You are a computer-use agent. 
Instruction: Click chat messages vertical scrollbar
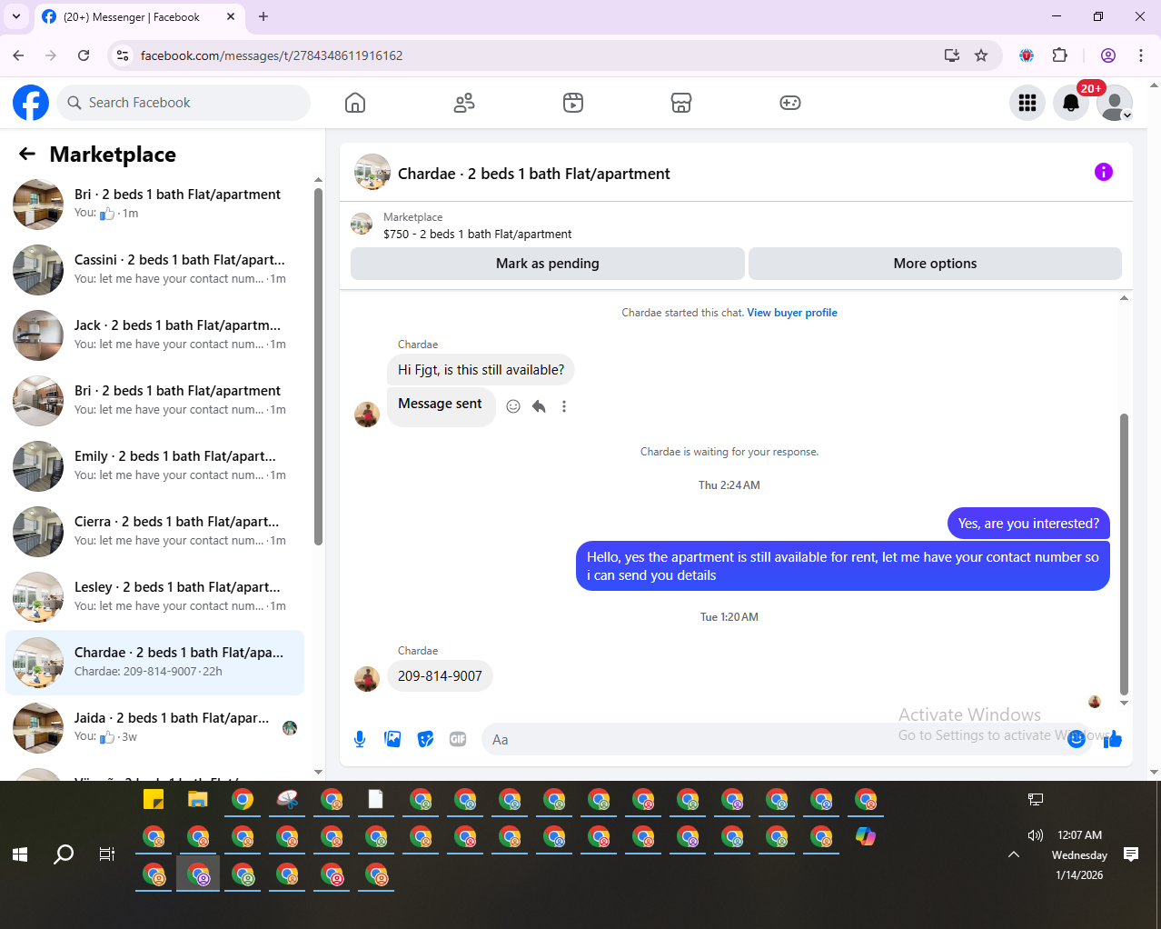click(x=1124, y=554)
